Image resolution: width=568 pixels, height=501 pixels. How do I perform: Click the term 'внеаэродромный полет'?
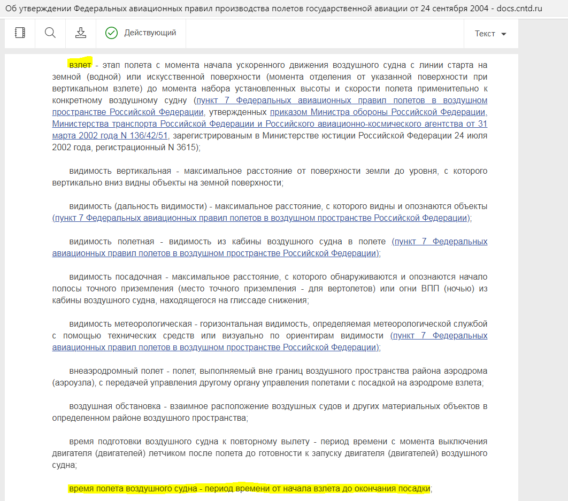coord(116,371)
